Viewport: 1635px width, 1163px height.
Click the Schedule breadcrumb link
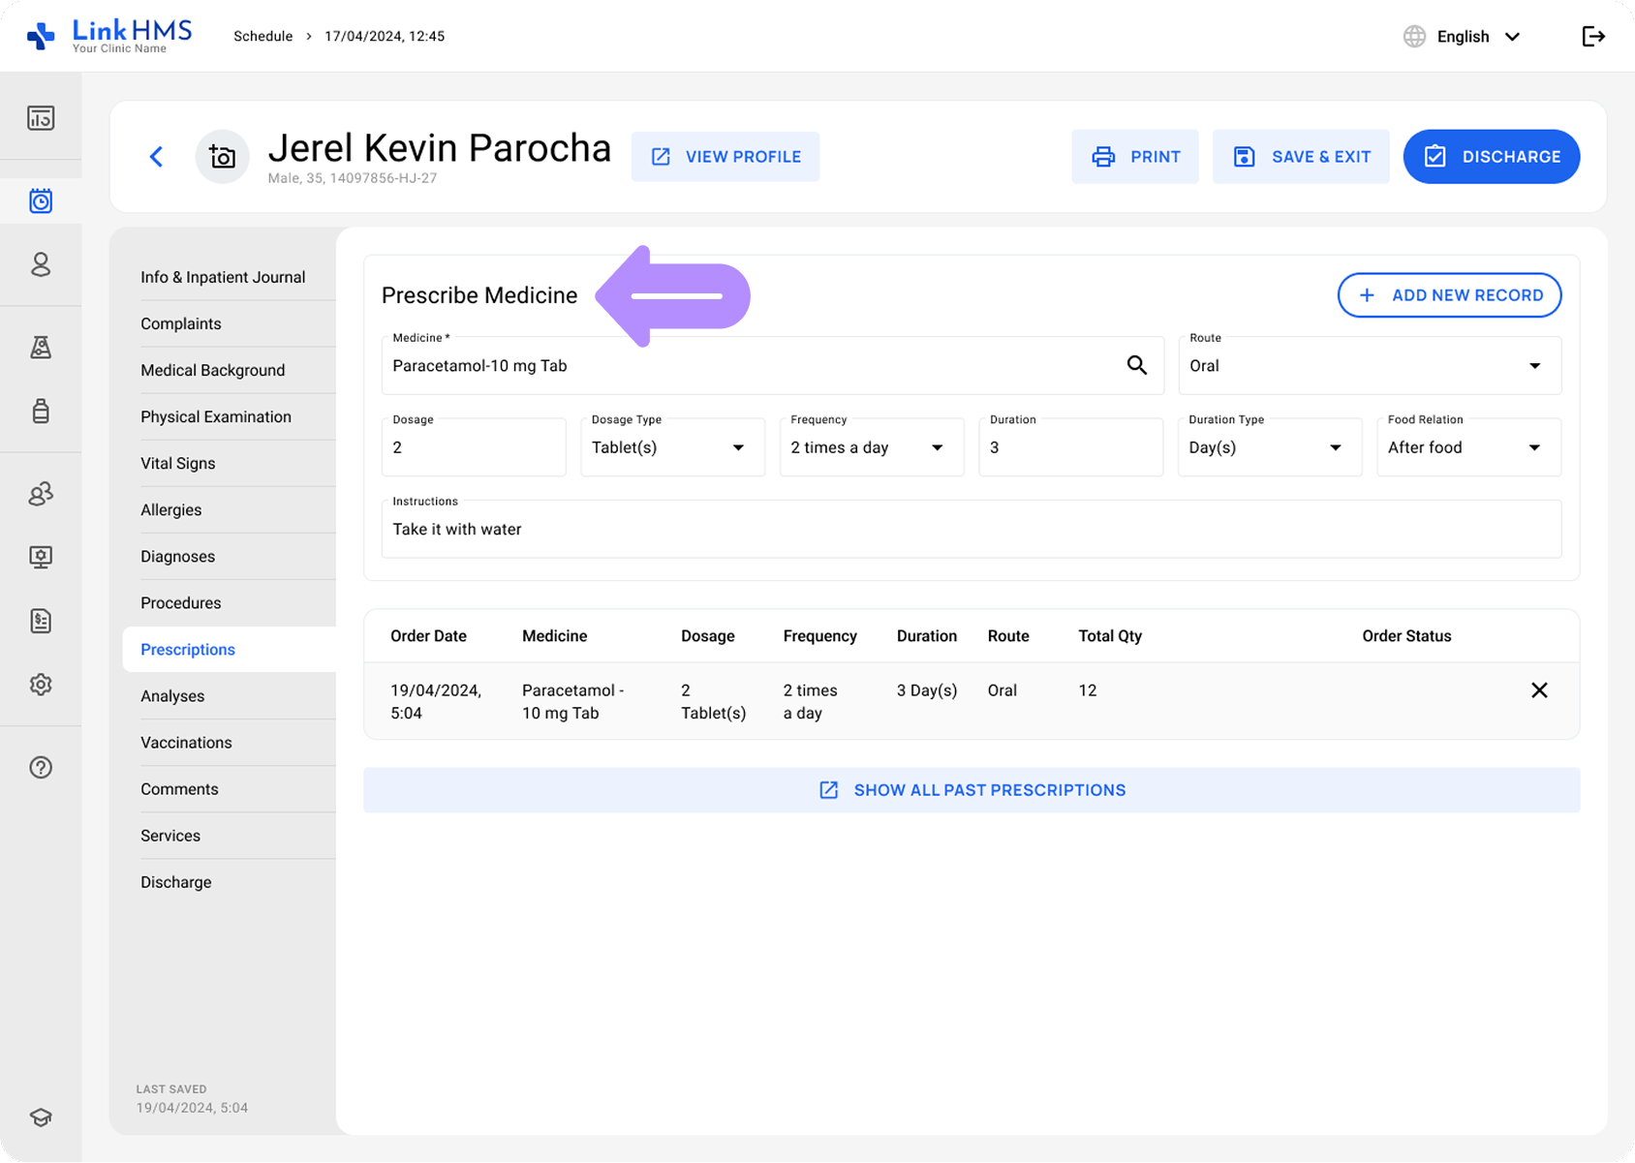click(x=262, y=37)
